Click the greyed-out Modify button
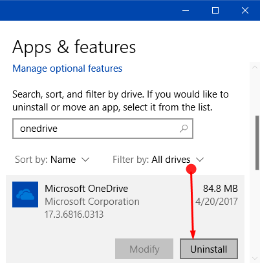This screenshot has height=263, width=260. click(144, 249)
